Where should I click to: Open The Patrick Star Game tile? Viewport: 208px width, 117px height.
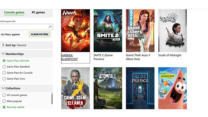pos(172,88)
